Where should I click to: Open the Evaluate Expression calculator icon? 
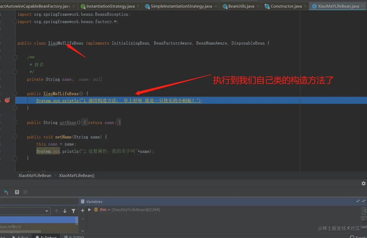coord(17,192)
